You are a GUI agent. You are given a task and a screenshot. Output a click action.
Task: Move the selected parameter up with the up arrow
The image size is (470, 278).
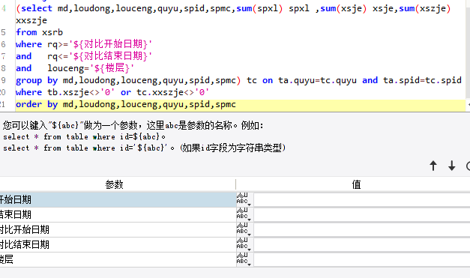coord(433,166)
